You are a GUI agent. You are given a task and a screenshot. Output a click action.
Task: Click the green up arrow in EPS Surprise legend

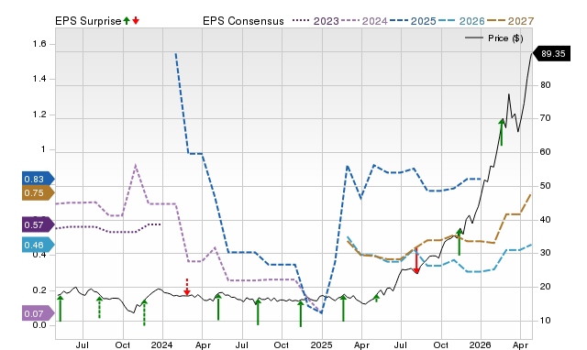click(127, 20)
